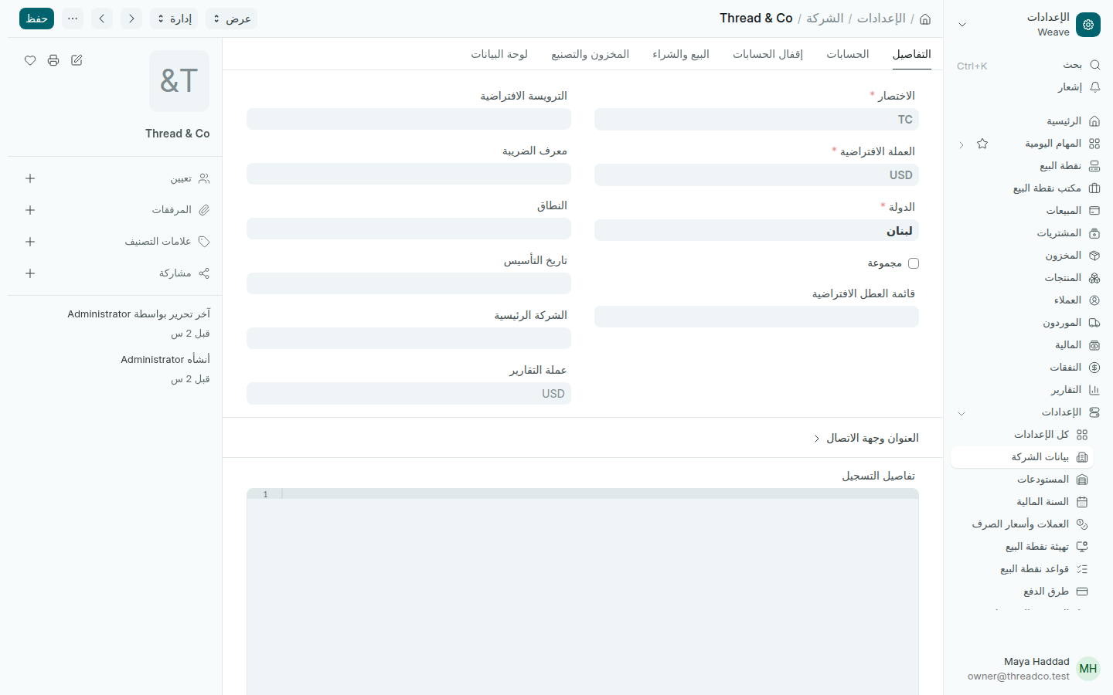
Task: Open نقطة البيع in the sidebar
Action: click(x=1026, y=166)
